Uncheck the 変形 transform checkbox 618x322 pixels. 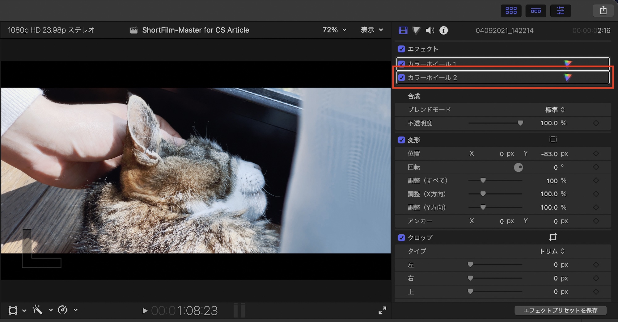tap(401, 140)
